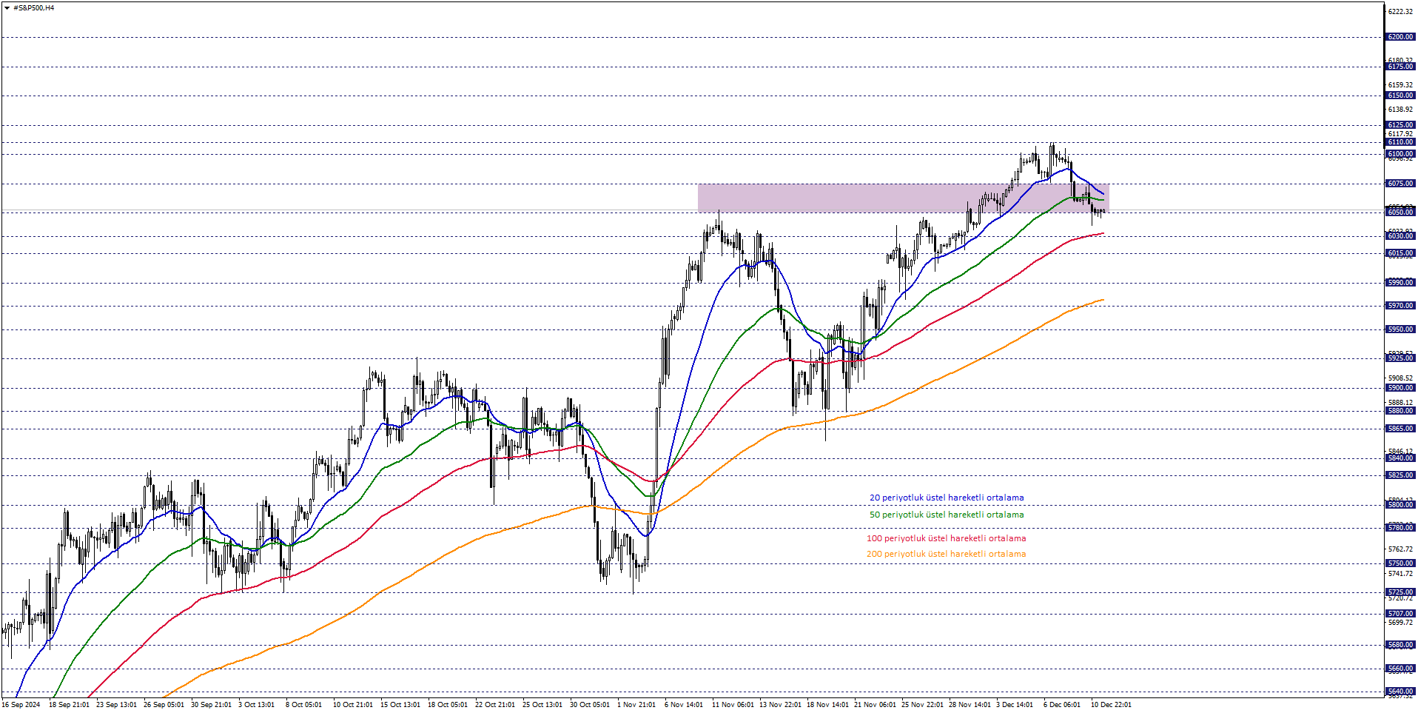Viewport: 1418px width, 713px height.
Task: Select the 5970.00 price level label
Action: point(1400,306)
